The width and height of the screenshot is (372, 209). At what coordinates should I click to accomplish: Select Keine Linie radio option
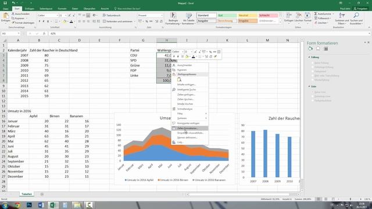click(313, 92)
